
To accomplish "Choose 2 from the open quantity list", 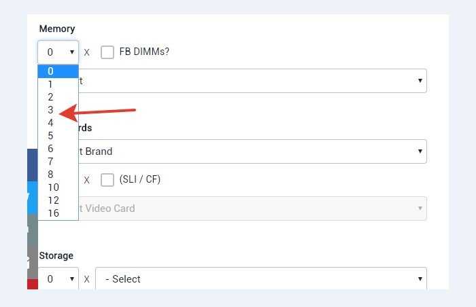I will pyautogui.click(x=58, y=97).
